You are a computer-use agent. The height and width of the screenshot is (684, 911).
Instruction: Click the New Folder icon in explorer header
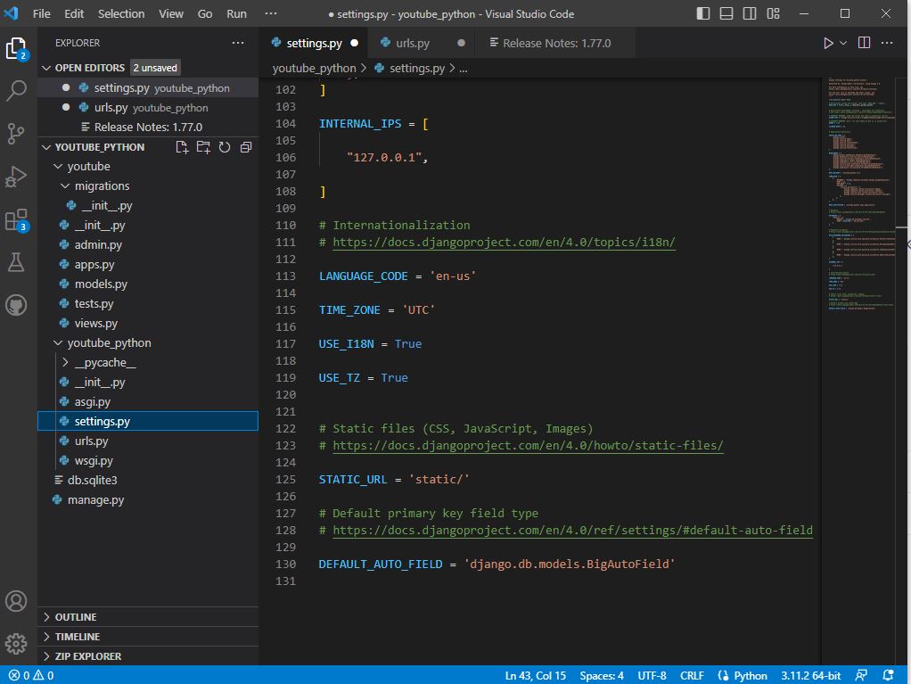point(203,147)
